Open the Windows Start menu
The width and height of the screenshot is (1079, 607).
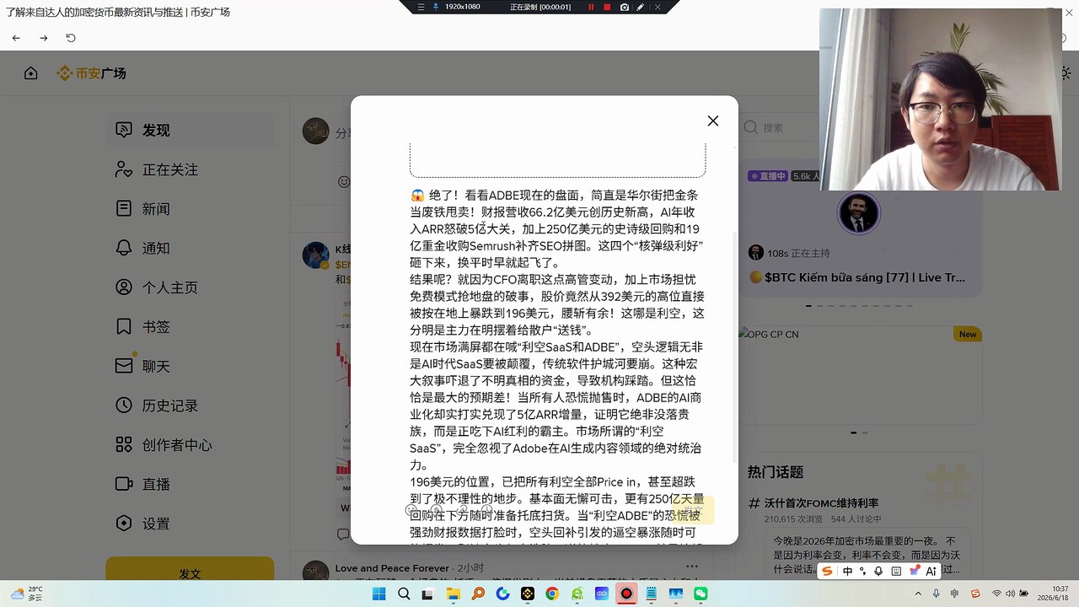tap(379, 594)
